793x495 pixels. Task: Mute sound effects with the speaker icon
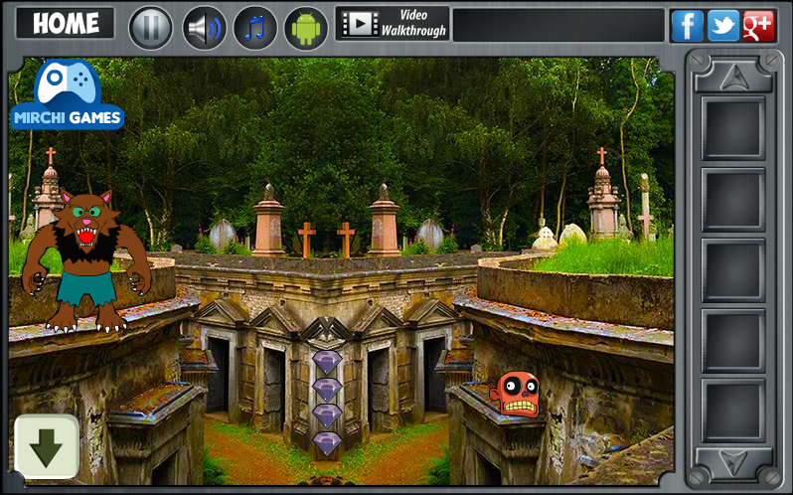click(204, 27)
